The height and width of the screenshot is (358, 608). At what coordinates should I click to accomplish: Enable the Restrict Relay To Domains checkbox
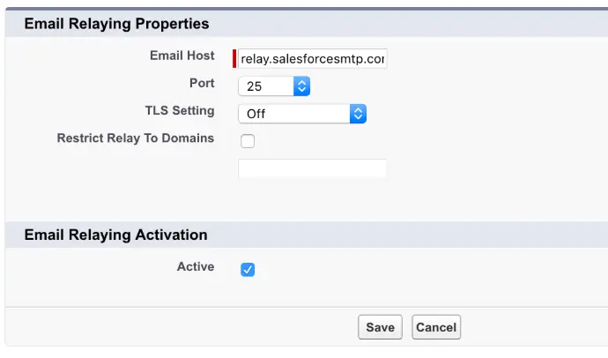pos(248,141)
